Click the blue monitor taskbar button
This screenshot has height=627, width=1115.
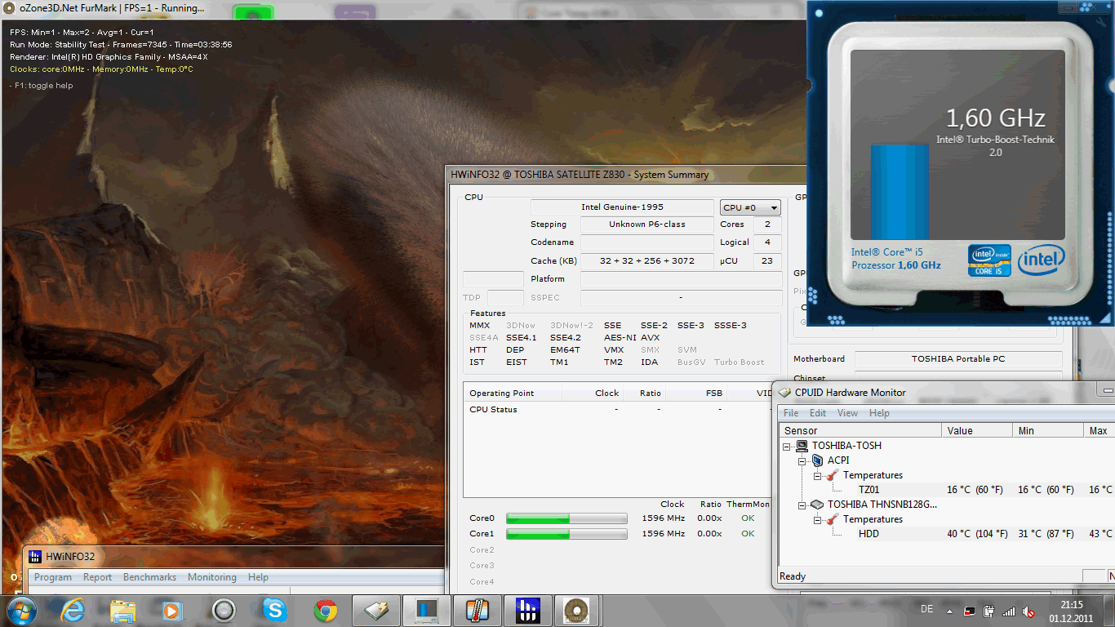(x=426, y=611)
